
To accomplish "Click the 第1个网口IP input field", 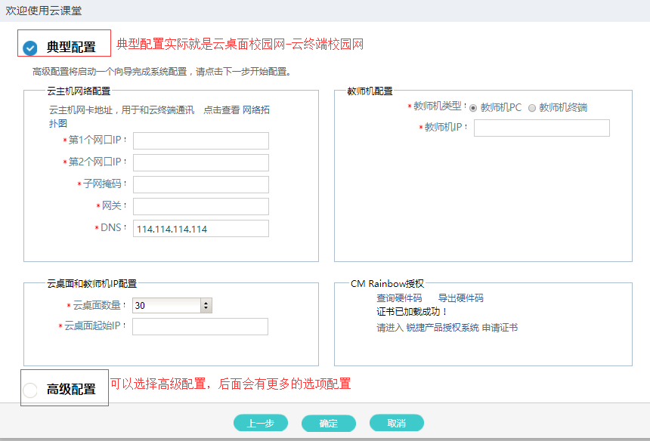I will [x=200, y=141].
